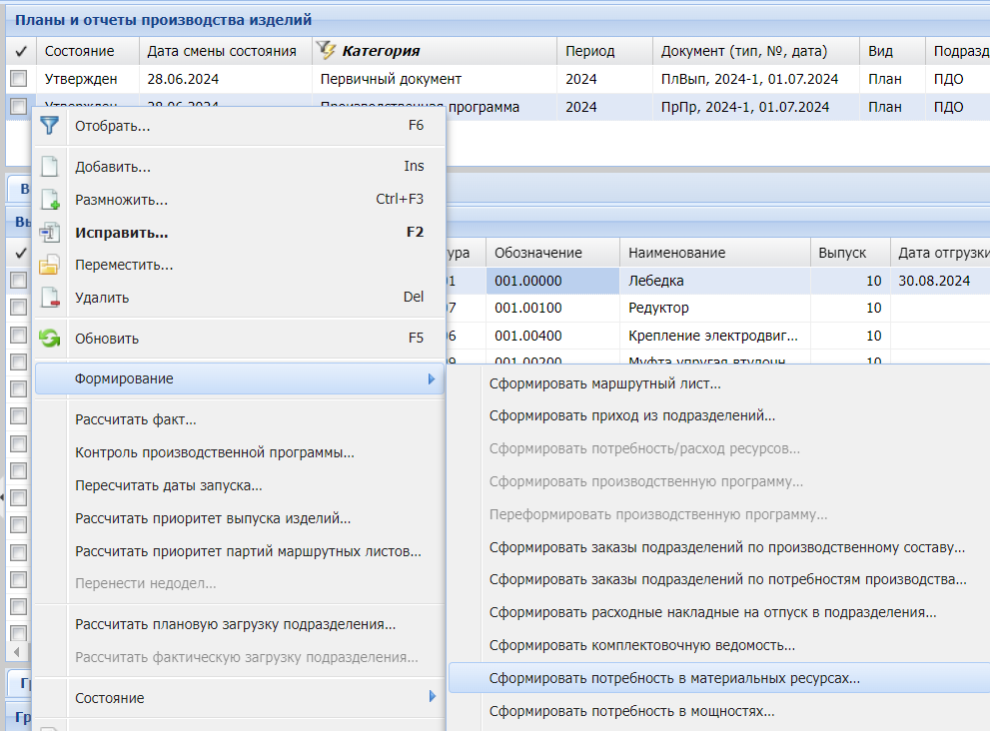The width and height of the screenshot is (990, 731).
Task: Expand the Состояние submenu arrow
Action: click(432, 697)
